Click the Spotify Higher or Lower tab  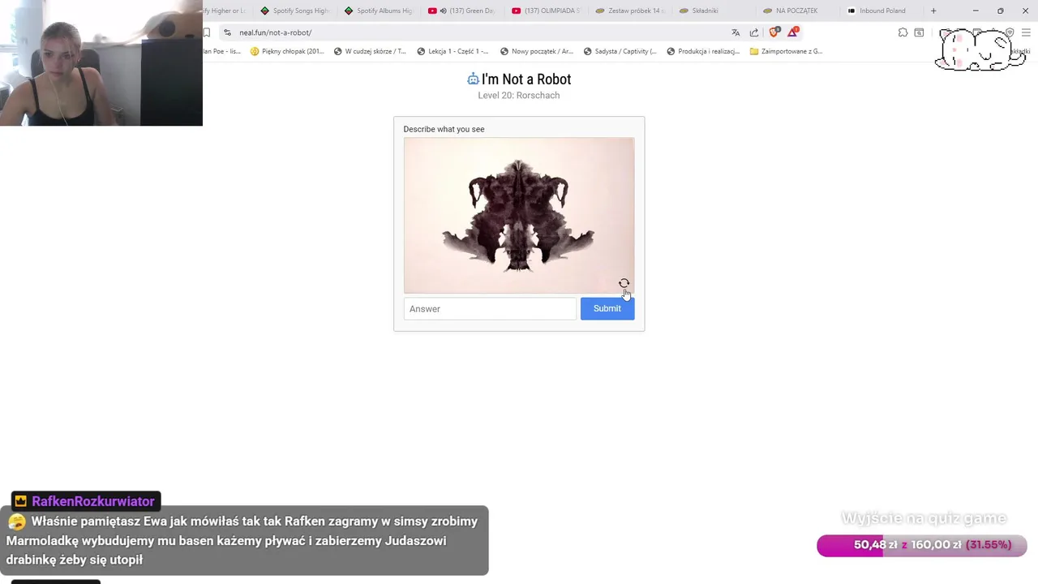[x=226, y=11]
